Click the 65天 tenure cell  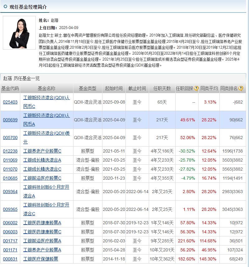pyautogui.click(x=162, y=102)
